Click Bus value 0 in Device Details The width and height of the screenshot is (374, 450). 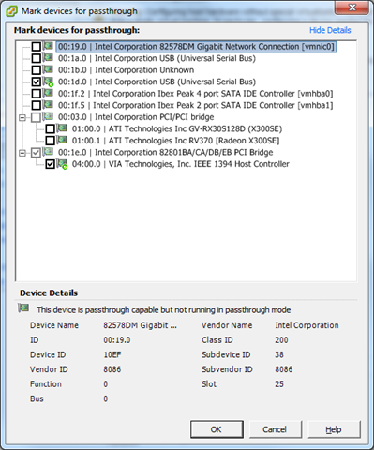click(x=106, y=398)
